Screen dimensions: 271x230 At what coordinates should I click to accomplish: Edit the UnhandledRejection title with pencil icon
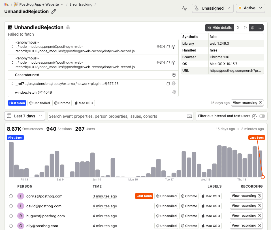tap(54, 12)
